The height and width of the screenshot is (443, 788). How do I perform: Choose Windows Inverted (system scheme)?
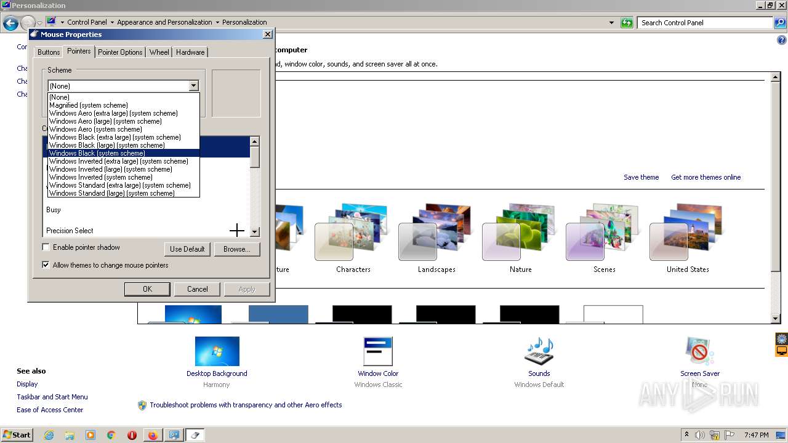click(124, 177)
